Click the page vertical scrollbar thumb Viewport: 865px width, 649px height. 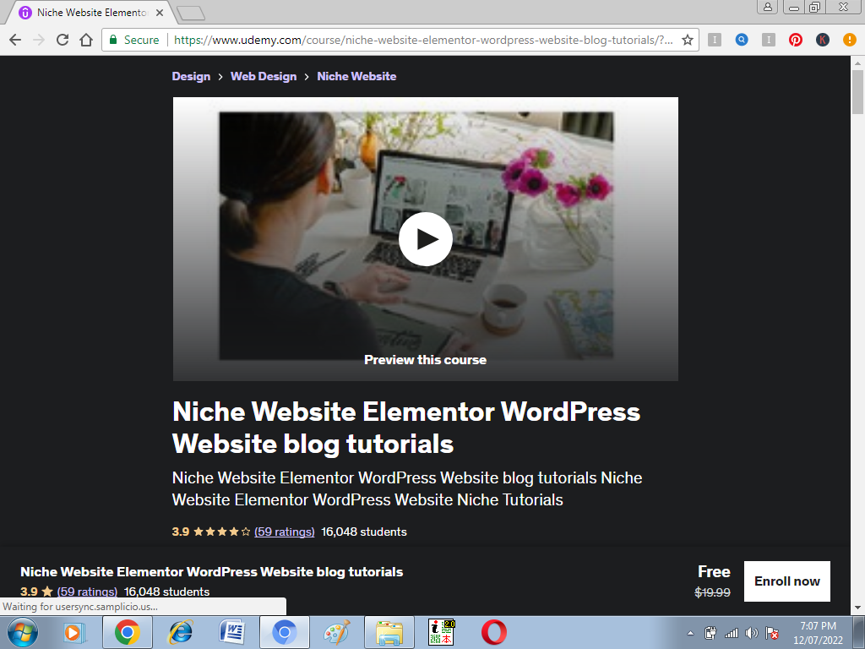pos(857,91)
